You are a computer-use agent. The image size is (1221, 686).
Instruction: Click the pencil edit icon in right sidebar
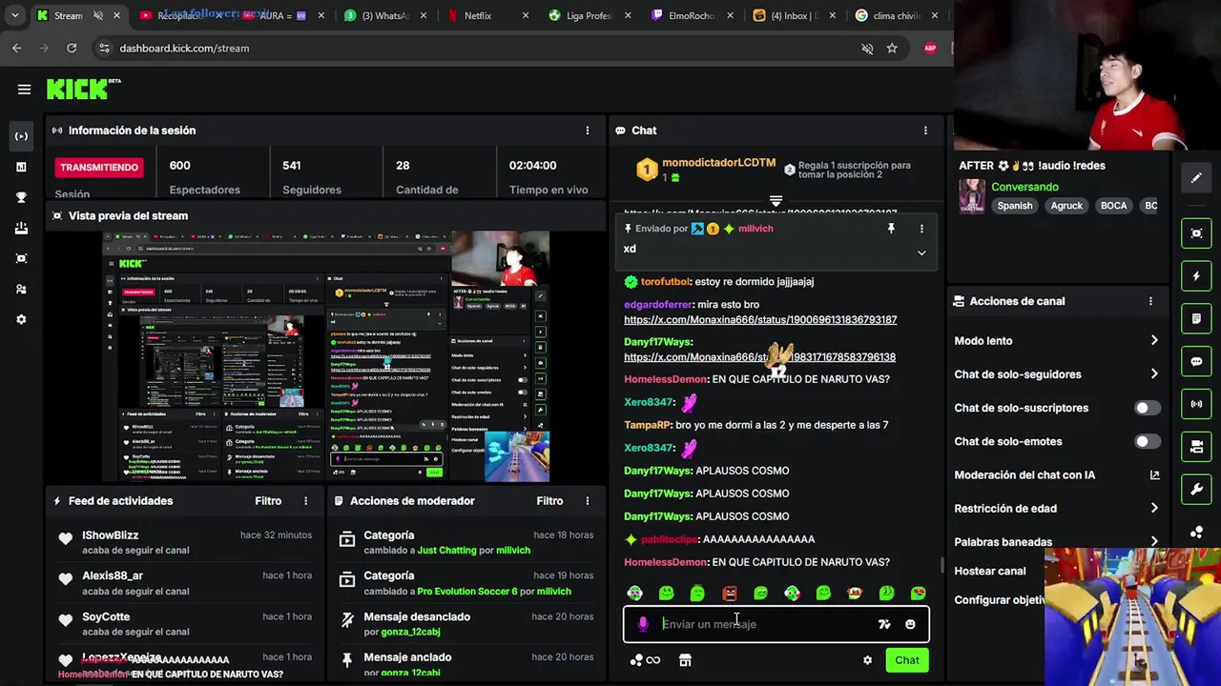tap(1196, 177)
